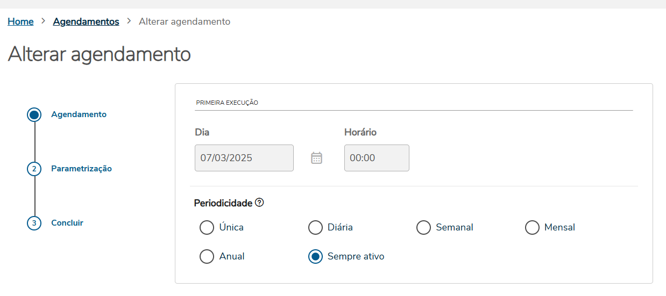Select the Diária periodicity option
Image resolution: width=666 pixels, height=296 pixels.
(315, 228)
